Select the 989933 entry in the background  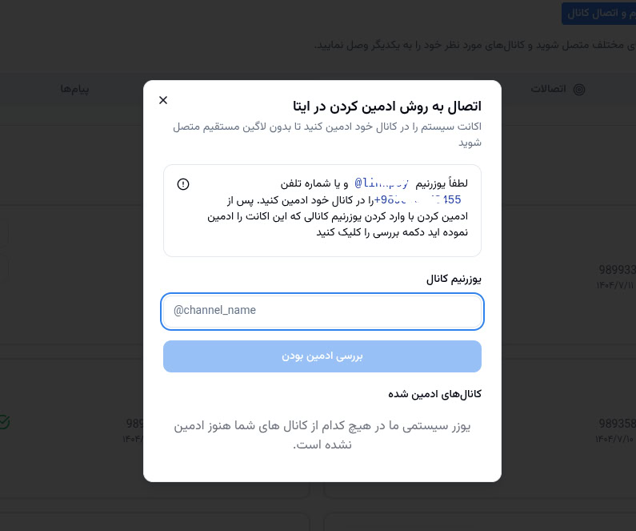(617, 270)
